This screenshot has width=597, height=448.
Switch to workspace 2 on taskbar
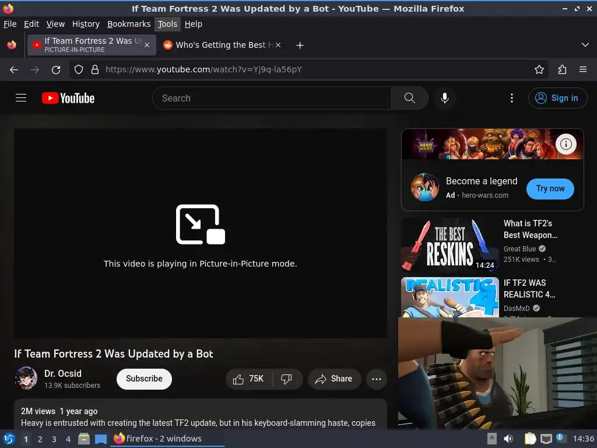click(40, 439)
